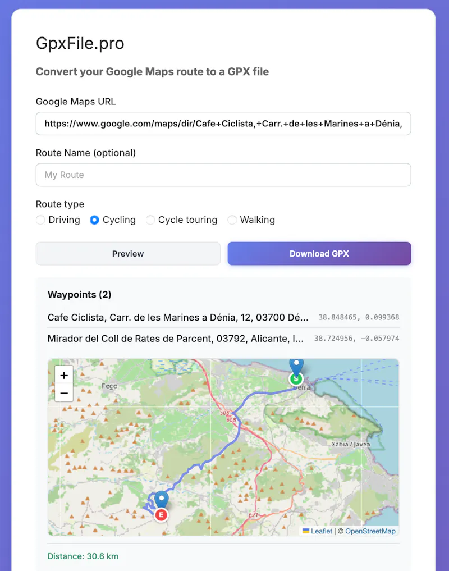The image size is (449, 571).
Task: Select the Walking route type
Action: tap(232, 220)
